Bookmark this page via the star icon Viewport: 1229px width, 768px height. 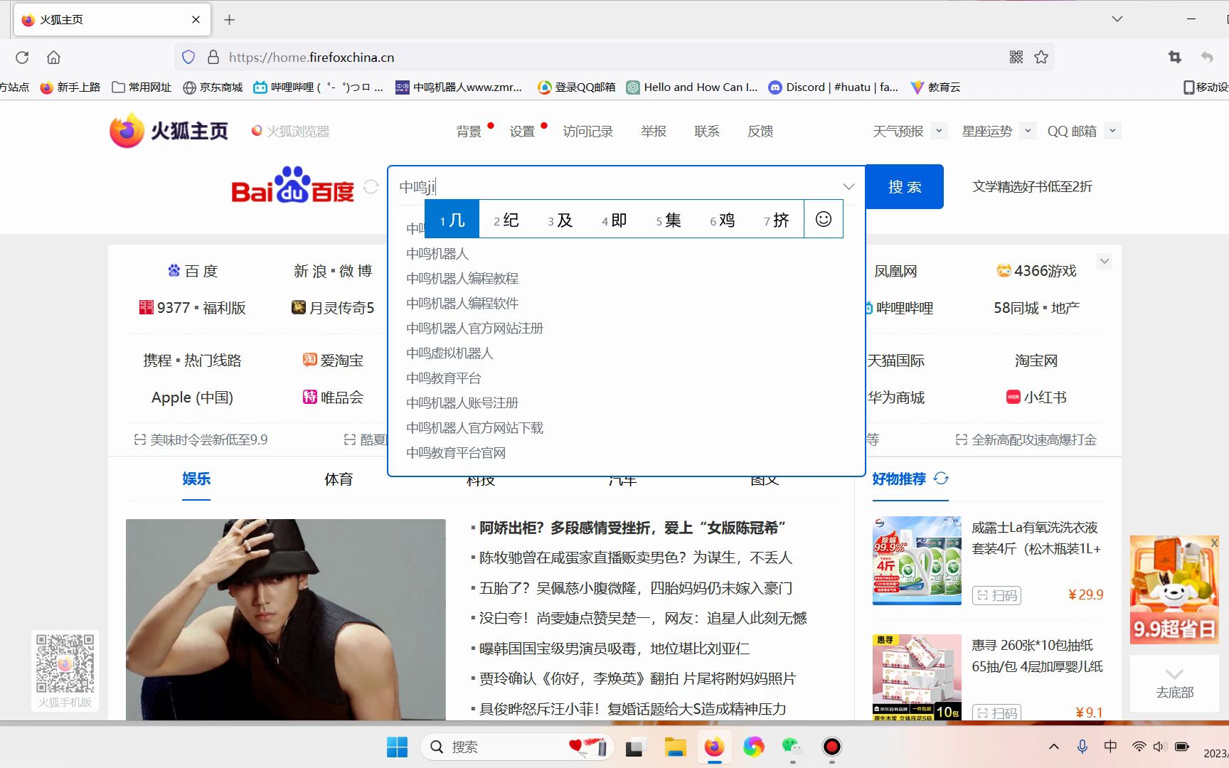tap(1041, 57)
